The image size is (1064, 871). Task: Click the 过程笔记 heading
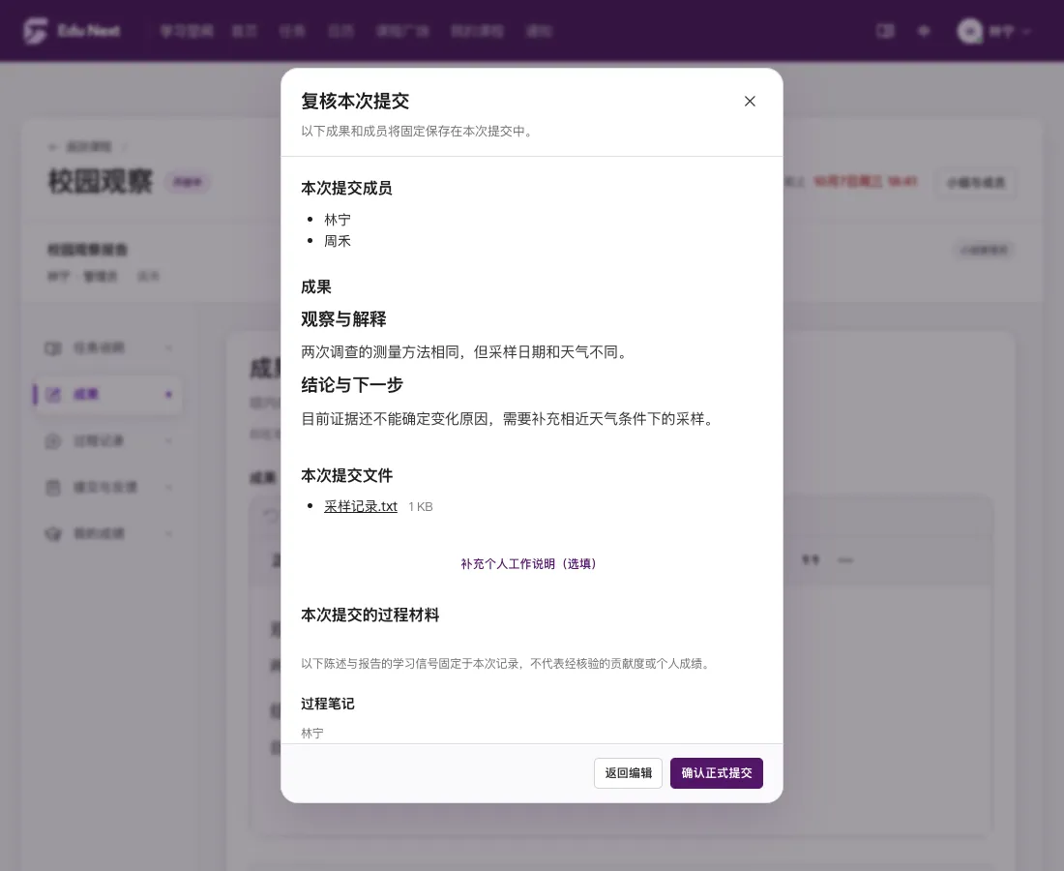(328, 704)
